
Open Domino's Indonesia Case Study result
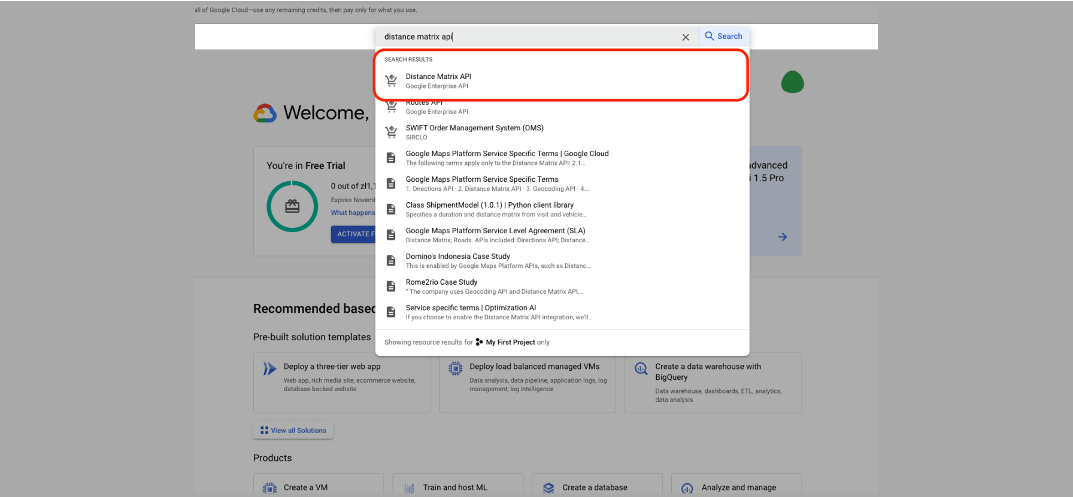[562, 261]
